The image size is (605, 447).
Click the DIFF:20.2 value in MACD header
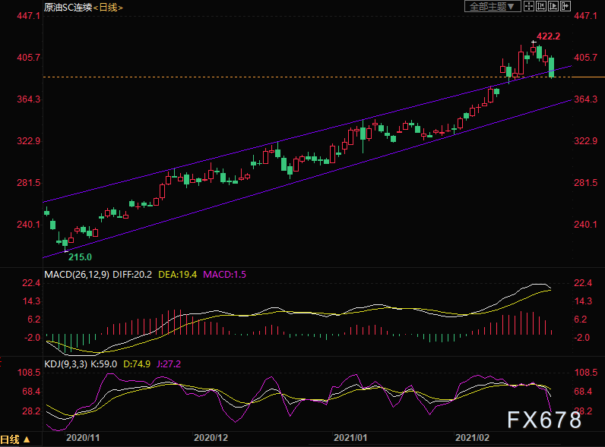tap(131, 273)
